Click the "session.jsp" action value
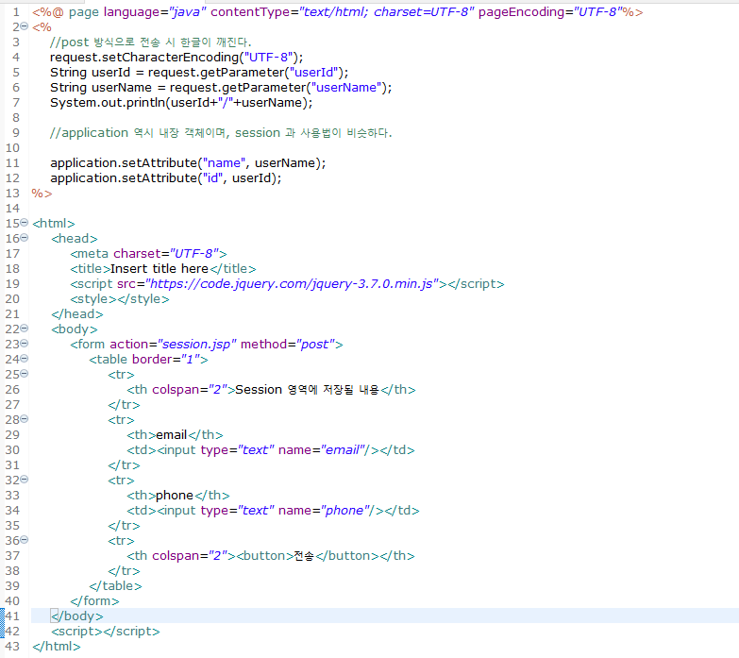 [197, 345]
